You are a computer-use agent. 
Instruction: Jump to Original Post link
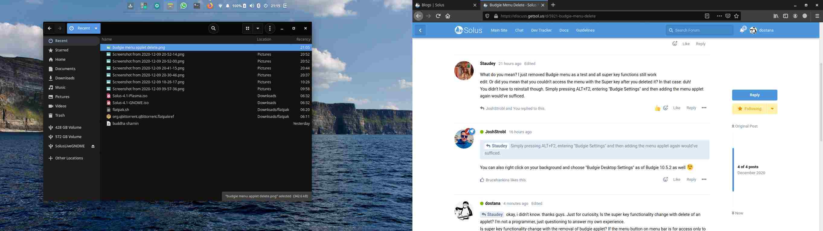tap(746, 126)
